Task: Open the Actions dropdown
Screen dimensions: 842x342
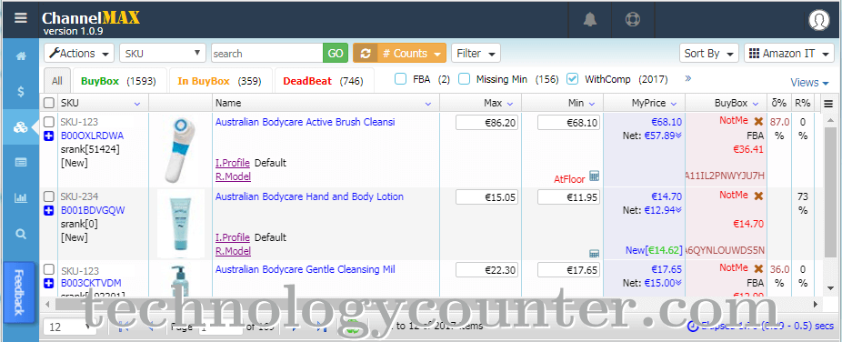Action: tap(79, 53)
